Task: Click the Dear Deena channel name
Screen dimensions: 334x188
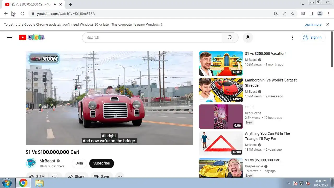Action: pos(253,113)
